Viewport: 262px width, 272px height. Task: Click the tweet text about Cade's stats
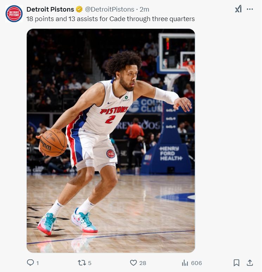(x=111, y=19)
